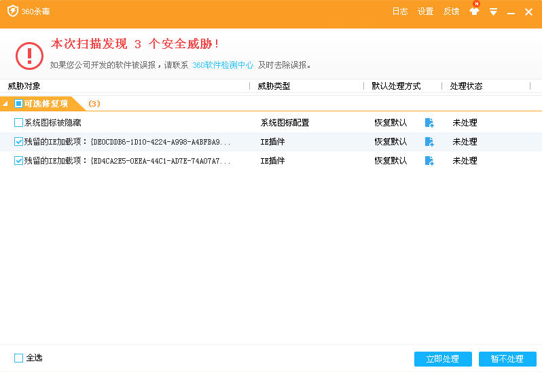Collapse the 可选修复项 group triangle
Screen dimensions: 542x372
tap(6, 104)
